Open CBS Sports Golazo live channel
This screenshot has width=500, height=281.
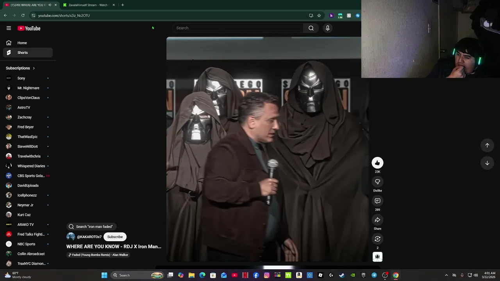28,176
